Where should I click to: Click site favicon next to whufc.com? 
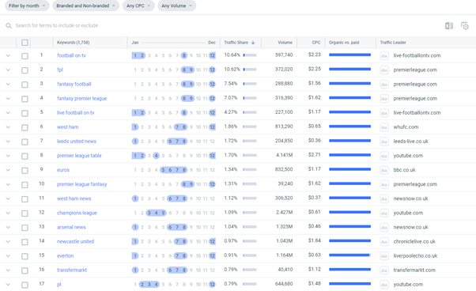384,127
